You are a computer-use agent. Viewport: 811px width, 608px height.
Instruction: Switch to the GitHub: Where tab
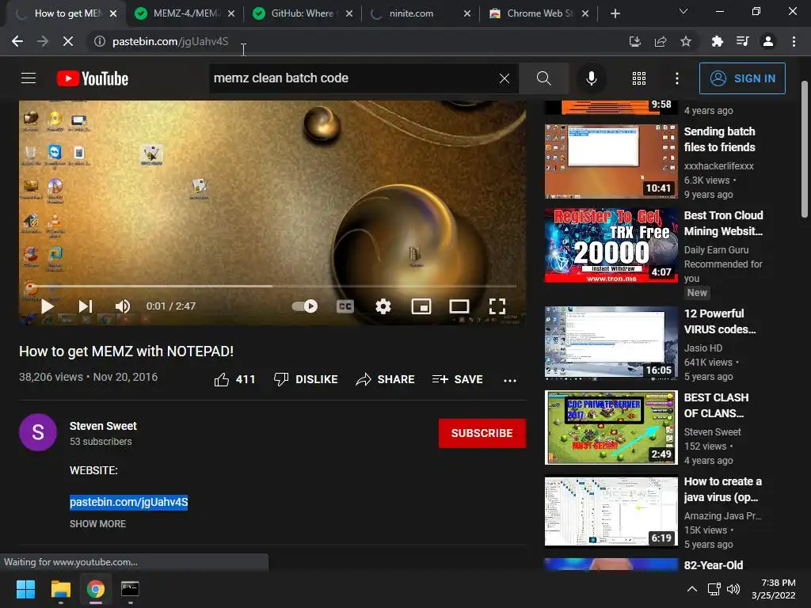303,13
